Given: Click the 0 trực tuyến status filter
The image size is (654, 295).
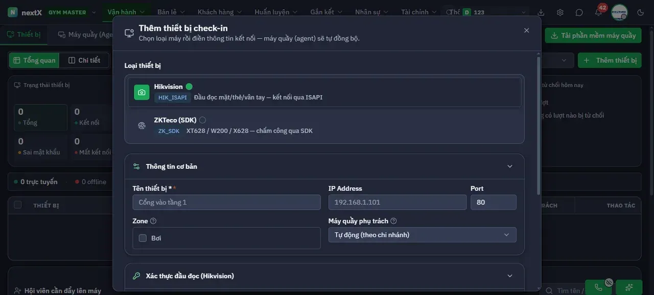Looking at the screenshot, I should pos(36,182).
